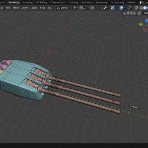The width and height of the screenshot is (148, 148).
Task: Toggle snapping magnet icon
Action: [81, 8]
